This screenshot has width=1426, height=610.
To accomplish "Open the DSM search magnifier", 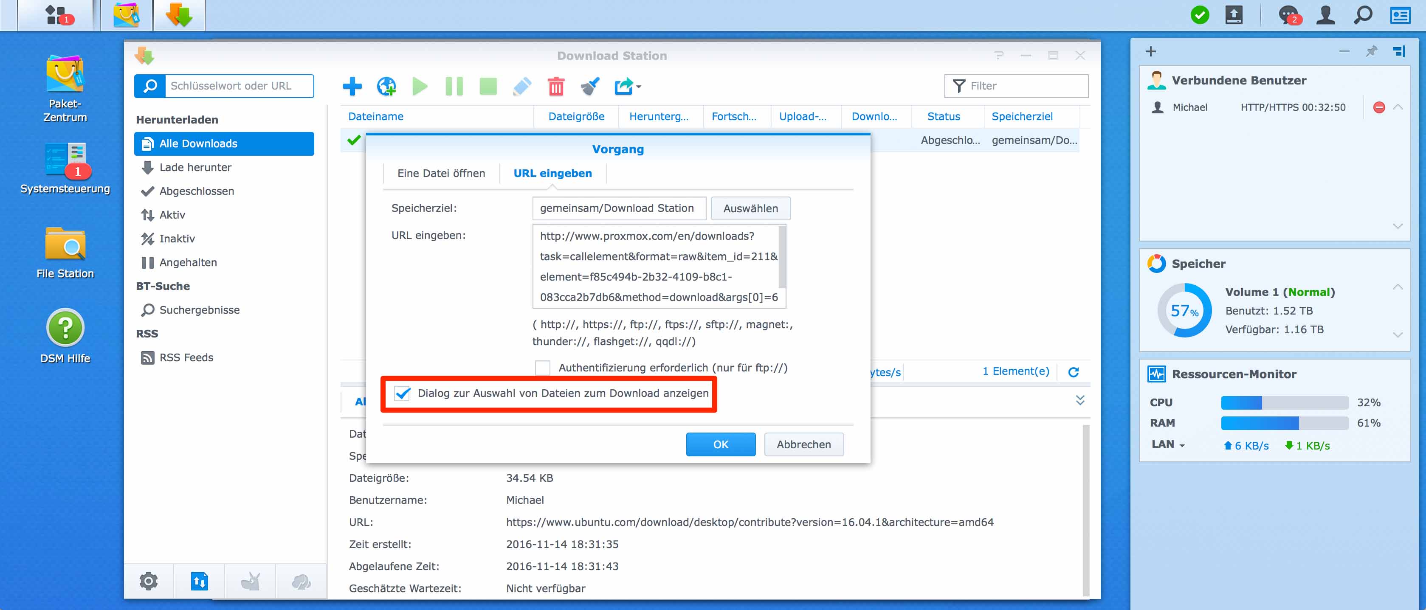I will (x=1363, y=15).
